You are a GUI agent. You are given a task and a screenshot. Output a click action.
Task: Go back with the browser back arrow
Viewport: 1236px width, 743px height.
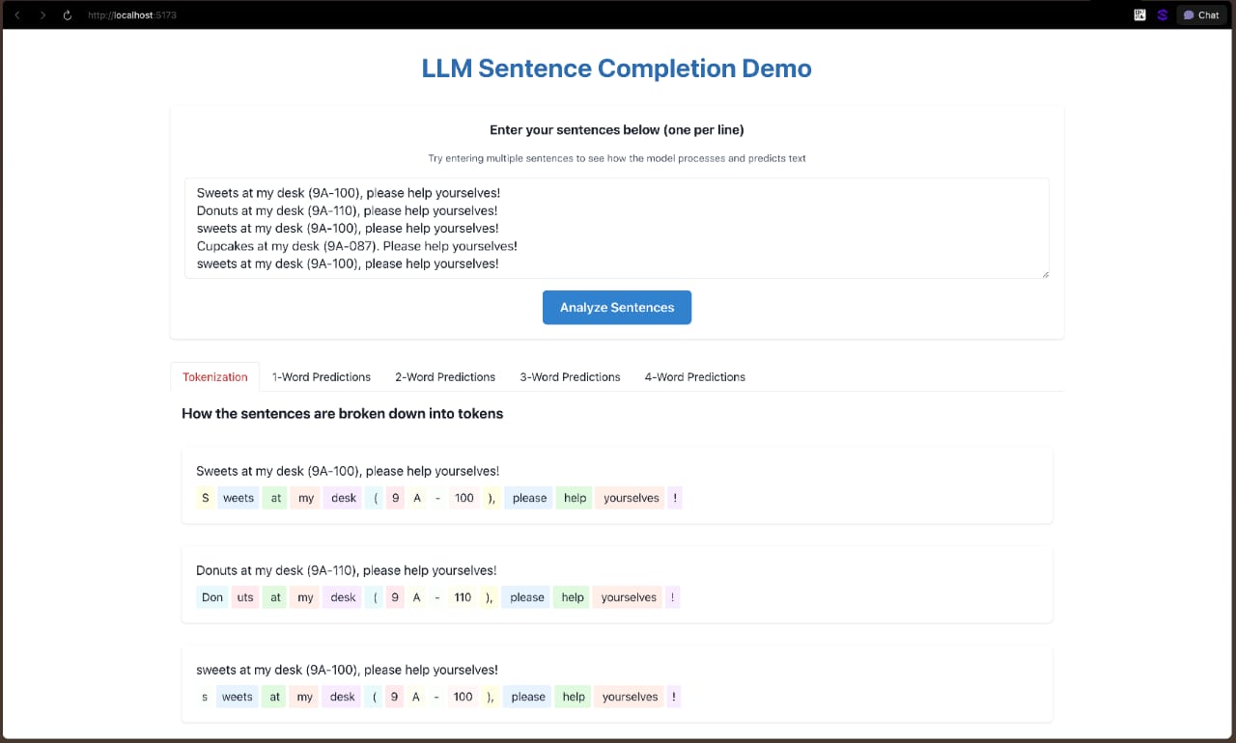[x=16, y=15]
